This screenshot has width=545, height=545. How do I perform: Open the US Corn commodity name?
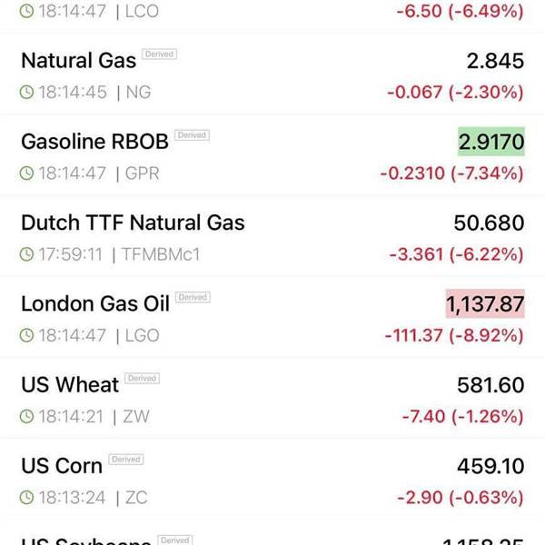pos(62,466)
